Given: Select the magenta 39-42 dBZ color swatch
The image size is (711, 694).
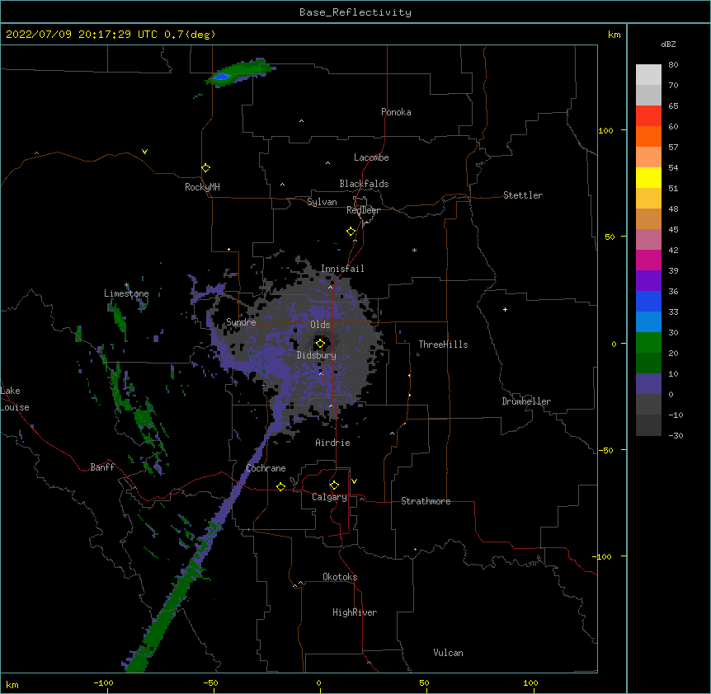Looking at the screenshot, I should [x=648, y=260].
